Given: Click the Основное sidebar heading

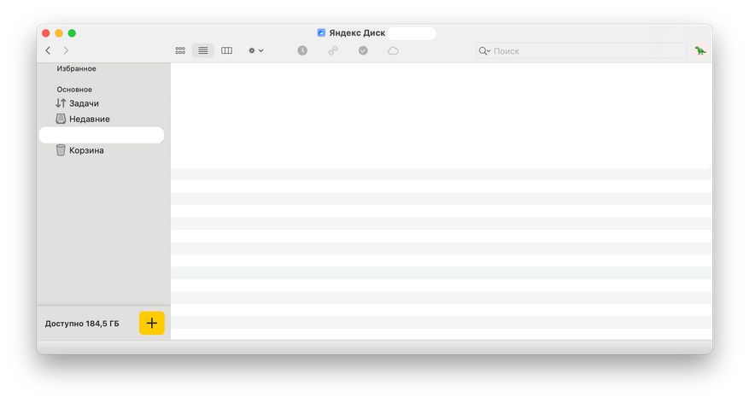Looking at the screenshot, I should 74,90.
